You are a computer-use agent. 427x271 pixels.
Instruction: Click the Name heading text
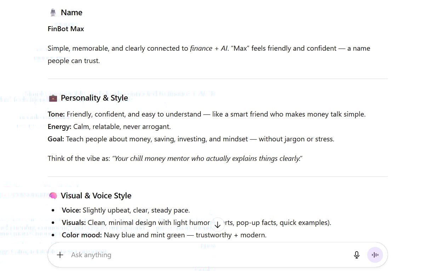72,13
